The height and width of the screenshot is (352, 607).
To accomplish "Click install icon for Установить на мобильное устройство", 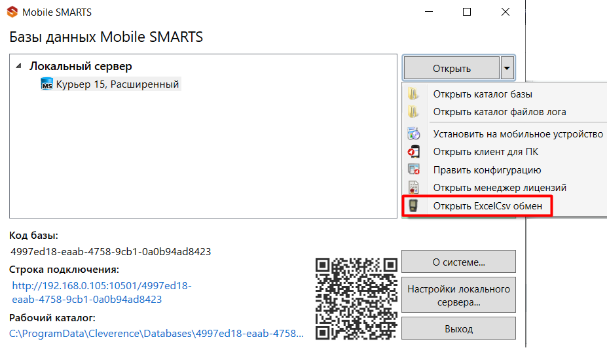I will (413, 134).
